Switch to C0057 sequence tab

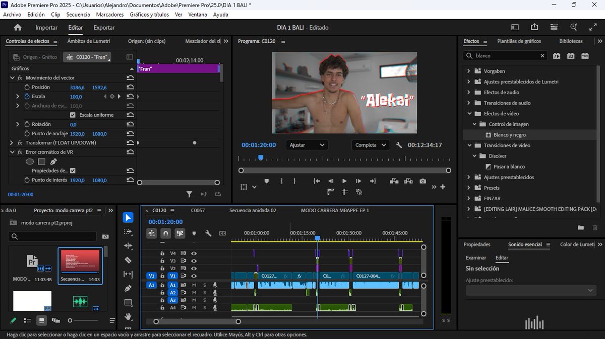198,210
